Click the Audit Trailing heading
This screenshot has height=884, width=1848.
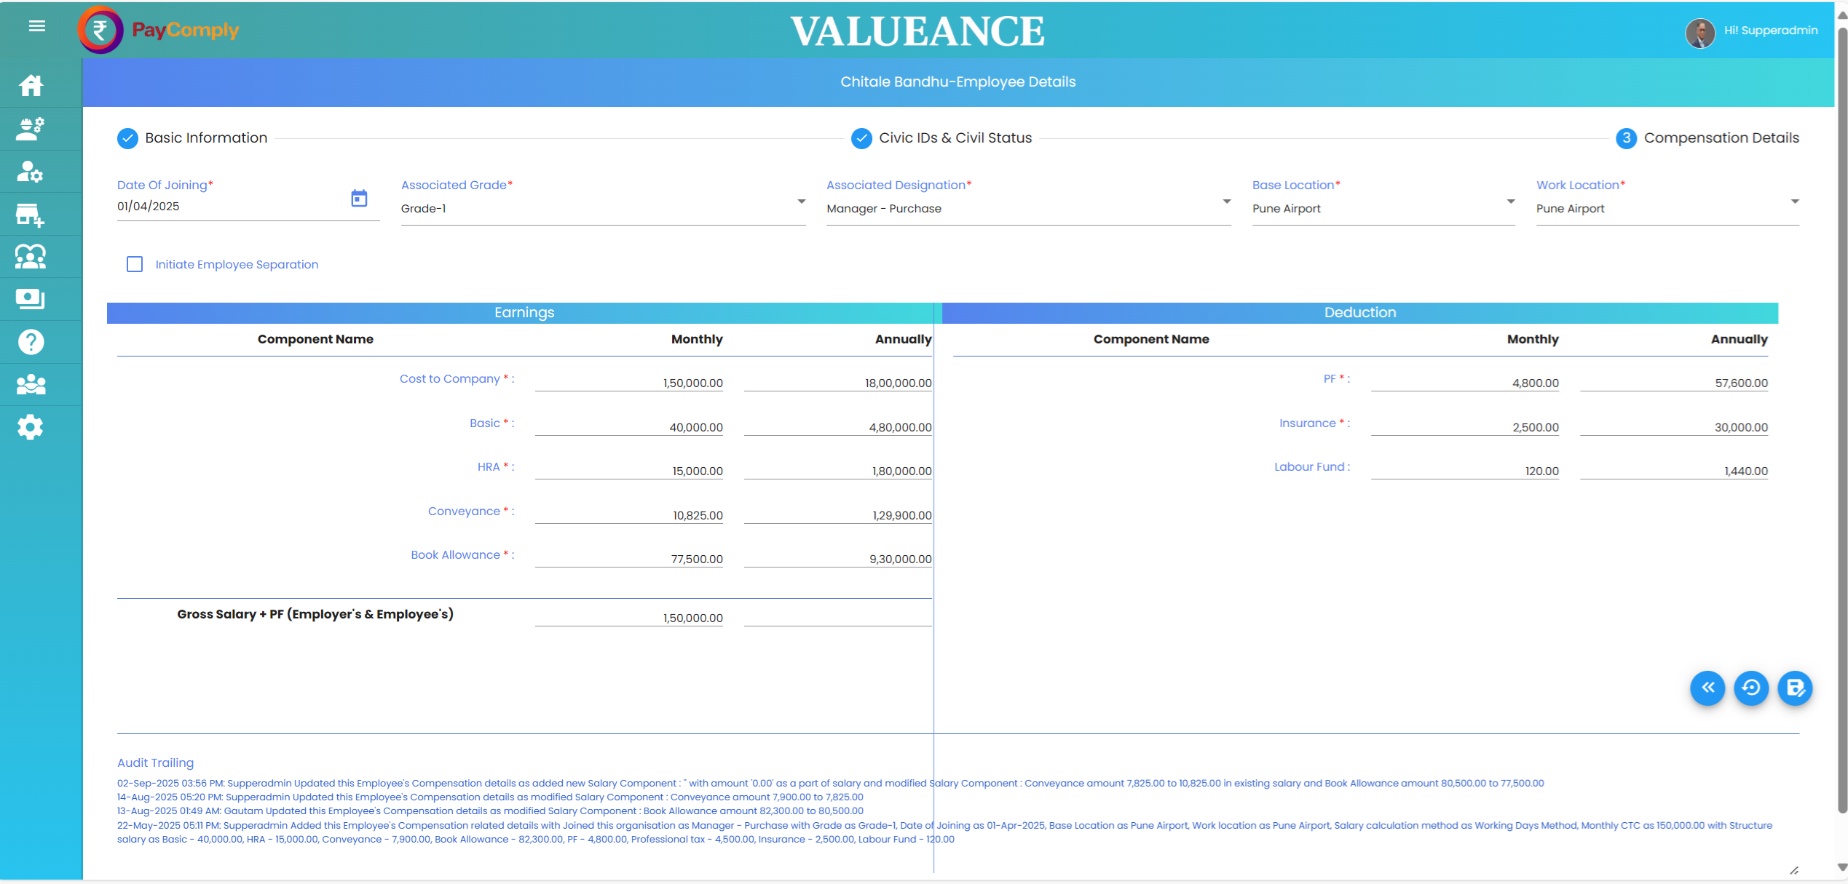[155, 762]
